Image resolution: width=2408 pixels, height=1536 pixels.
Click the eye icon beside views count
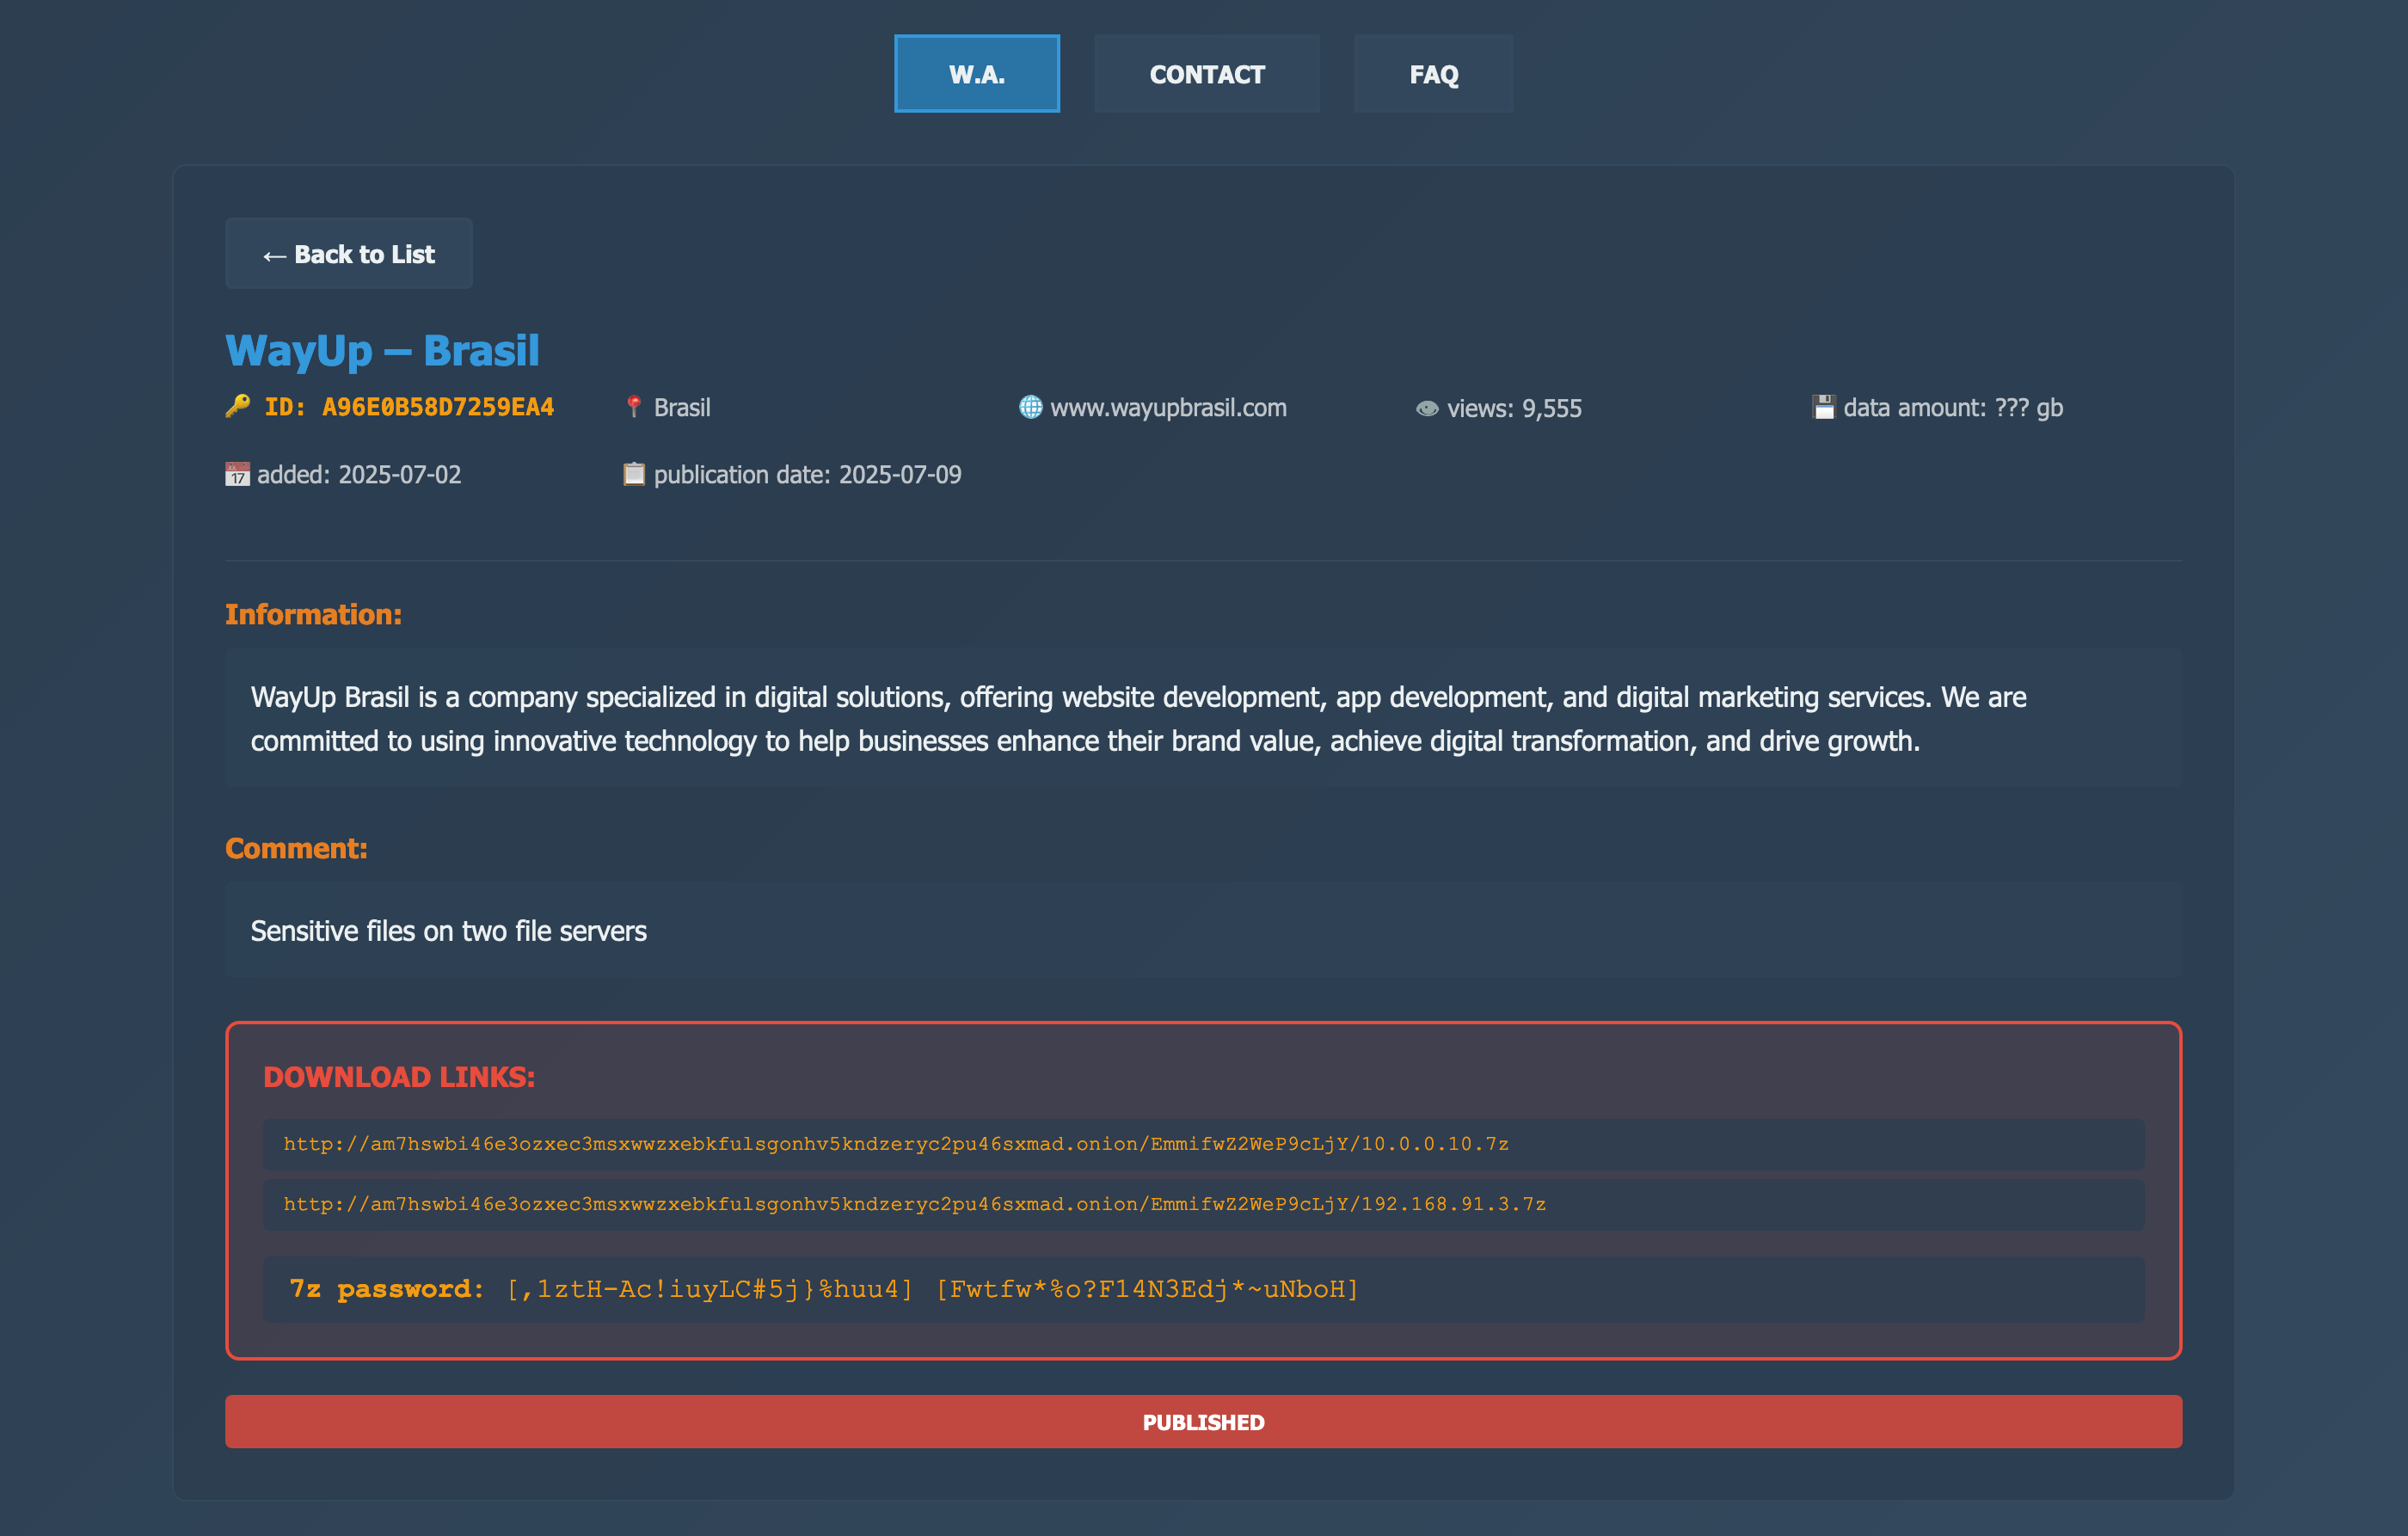coord(1427,408)
